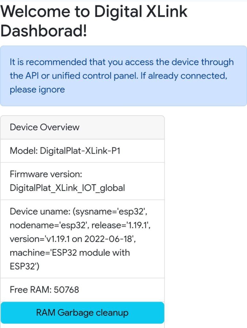Screen dimensions: 247x328
Task: Click the "Model:" label
Action: point(24,151)
